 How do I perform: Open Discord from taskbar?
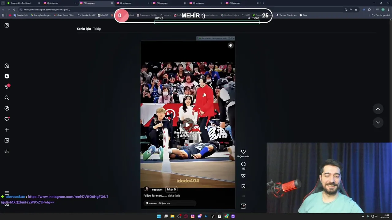tap(199, 216)
